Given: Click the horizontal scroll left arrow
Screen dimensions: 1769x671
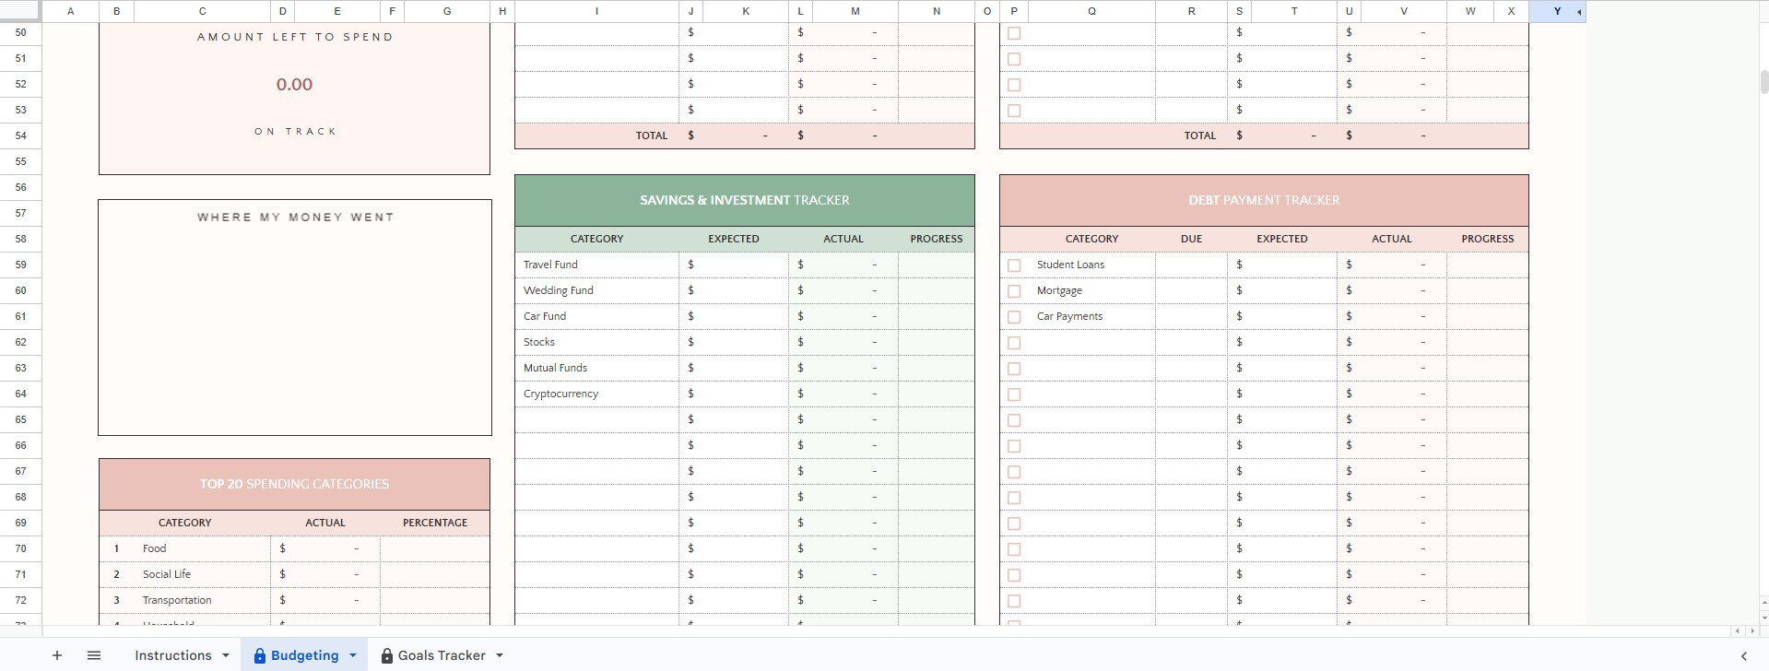Looking at the screenshot, I should (x=1739, y=630).
